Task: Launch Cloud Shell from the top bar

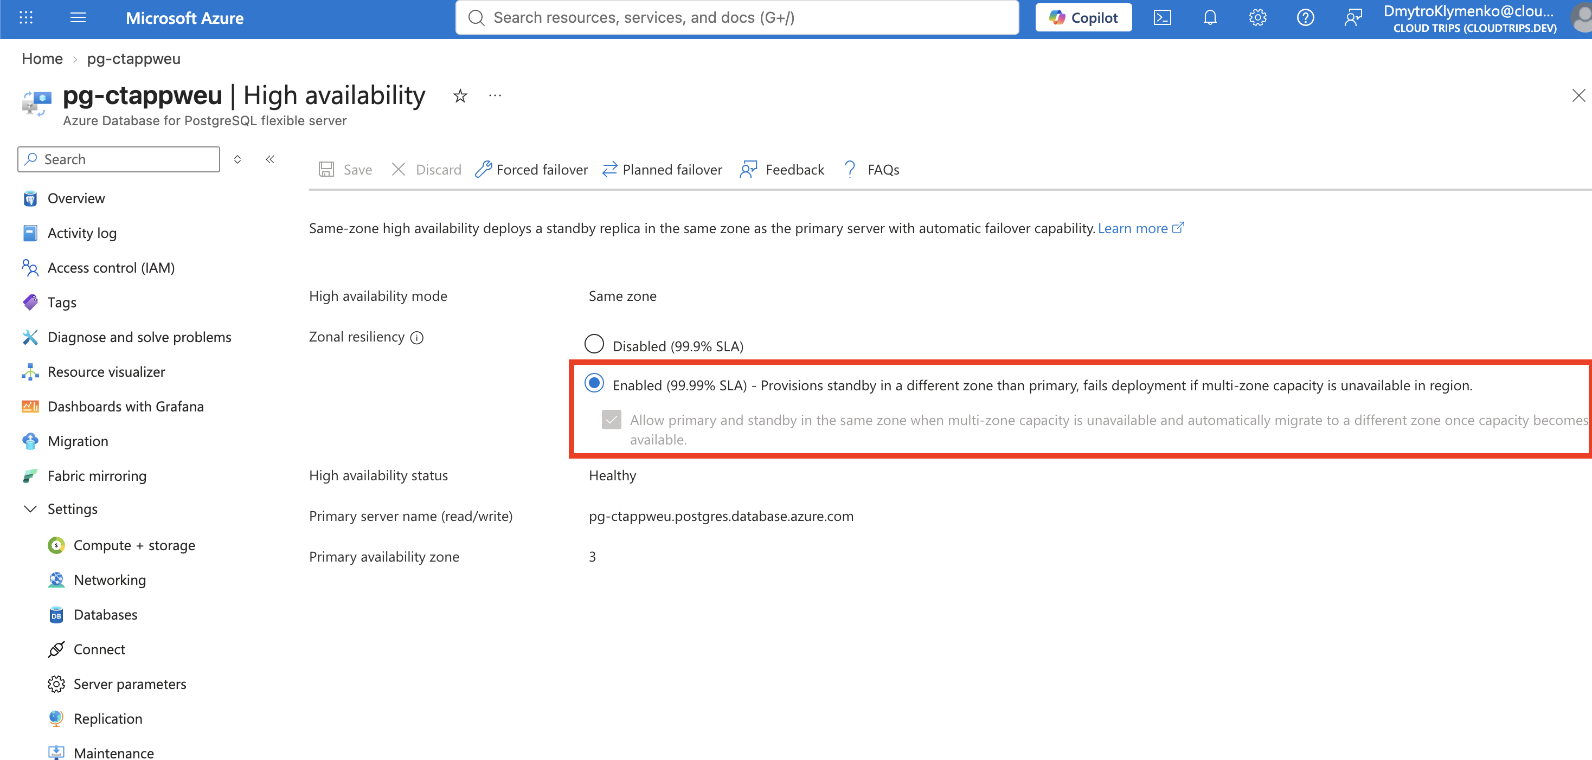Action: (x=1163, y=17)
